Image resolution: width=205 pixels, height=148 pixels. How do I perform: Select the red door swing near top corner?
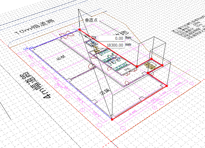(x=66, y=35)
